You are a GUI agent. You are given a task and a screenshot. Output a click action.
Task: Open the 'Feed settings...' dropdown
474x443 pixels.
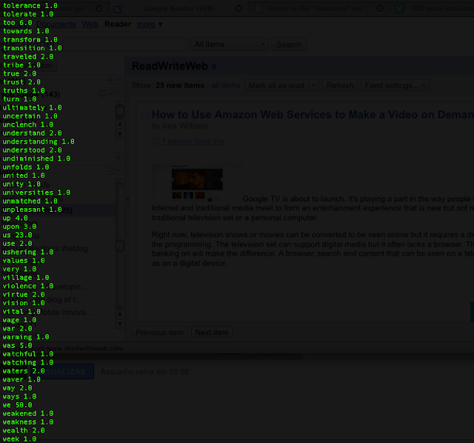[x=395, y=86]
